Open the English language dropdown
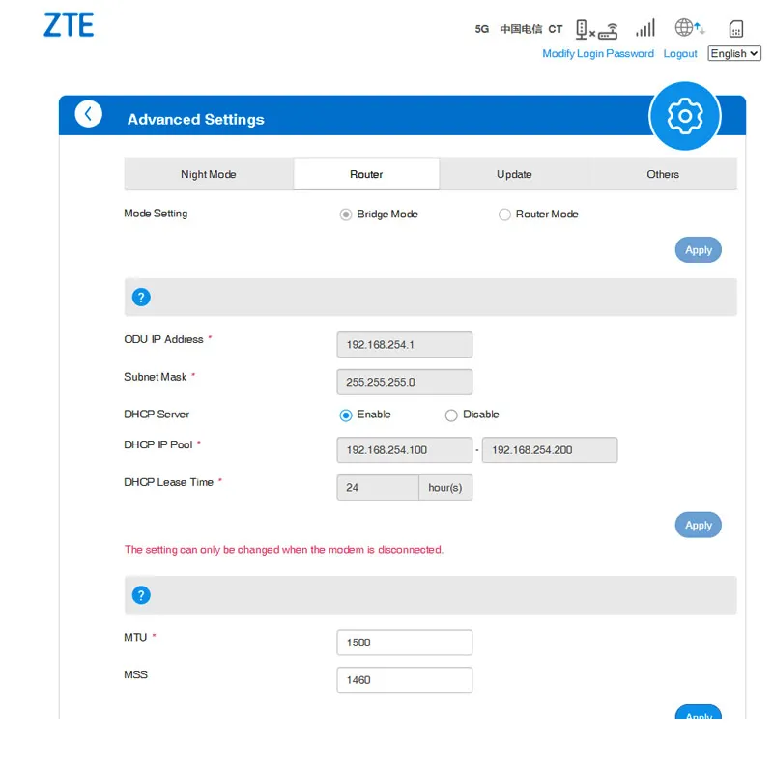The width and height of the screenshot is (773, 773). click(x=734, y=54)
